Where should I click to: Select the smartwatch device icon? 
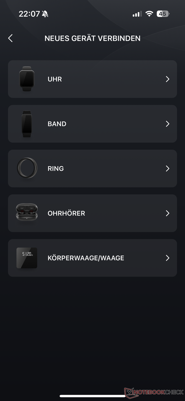tap(27, 79)
